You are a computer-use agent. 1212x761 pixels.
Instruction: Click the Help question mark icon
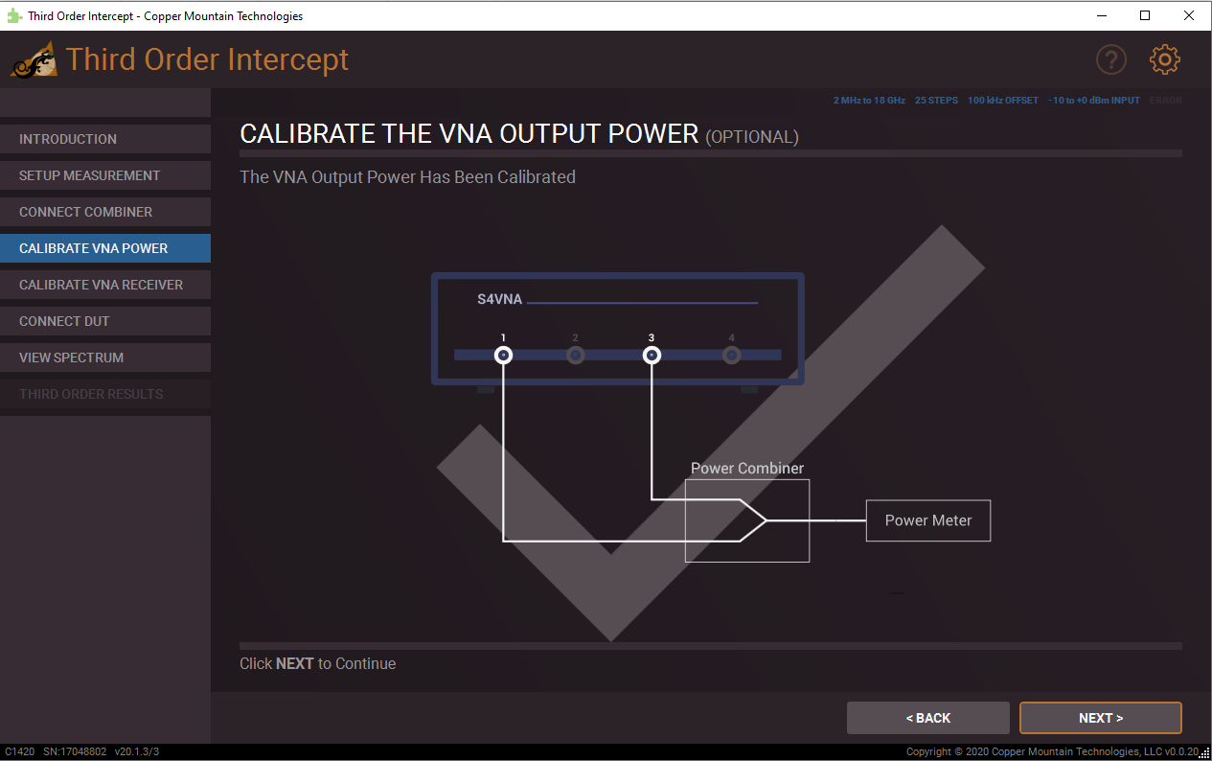(1111, 58)
